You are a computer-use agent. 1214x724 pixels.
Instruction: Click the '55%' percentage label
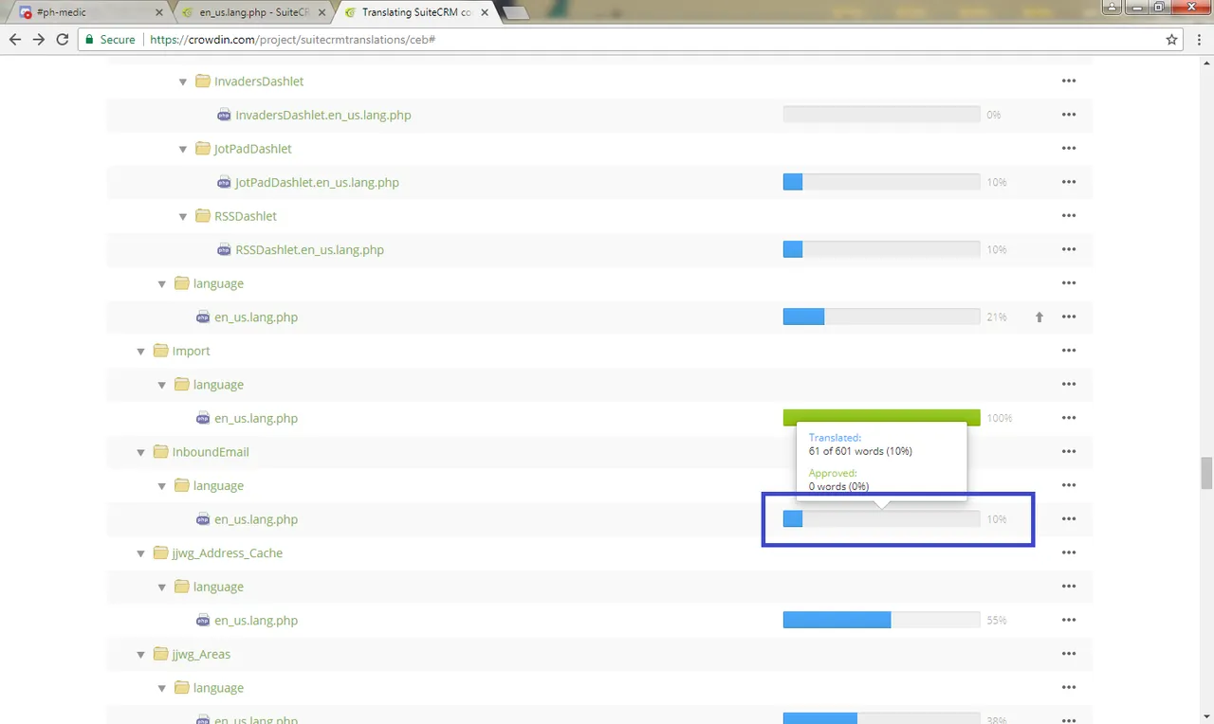point(996,621)
